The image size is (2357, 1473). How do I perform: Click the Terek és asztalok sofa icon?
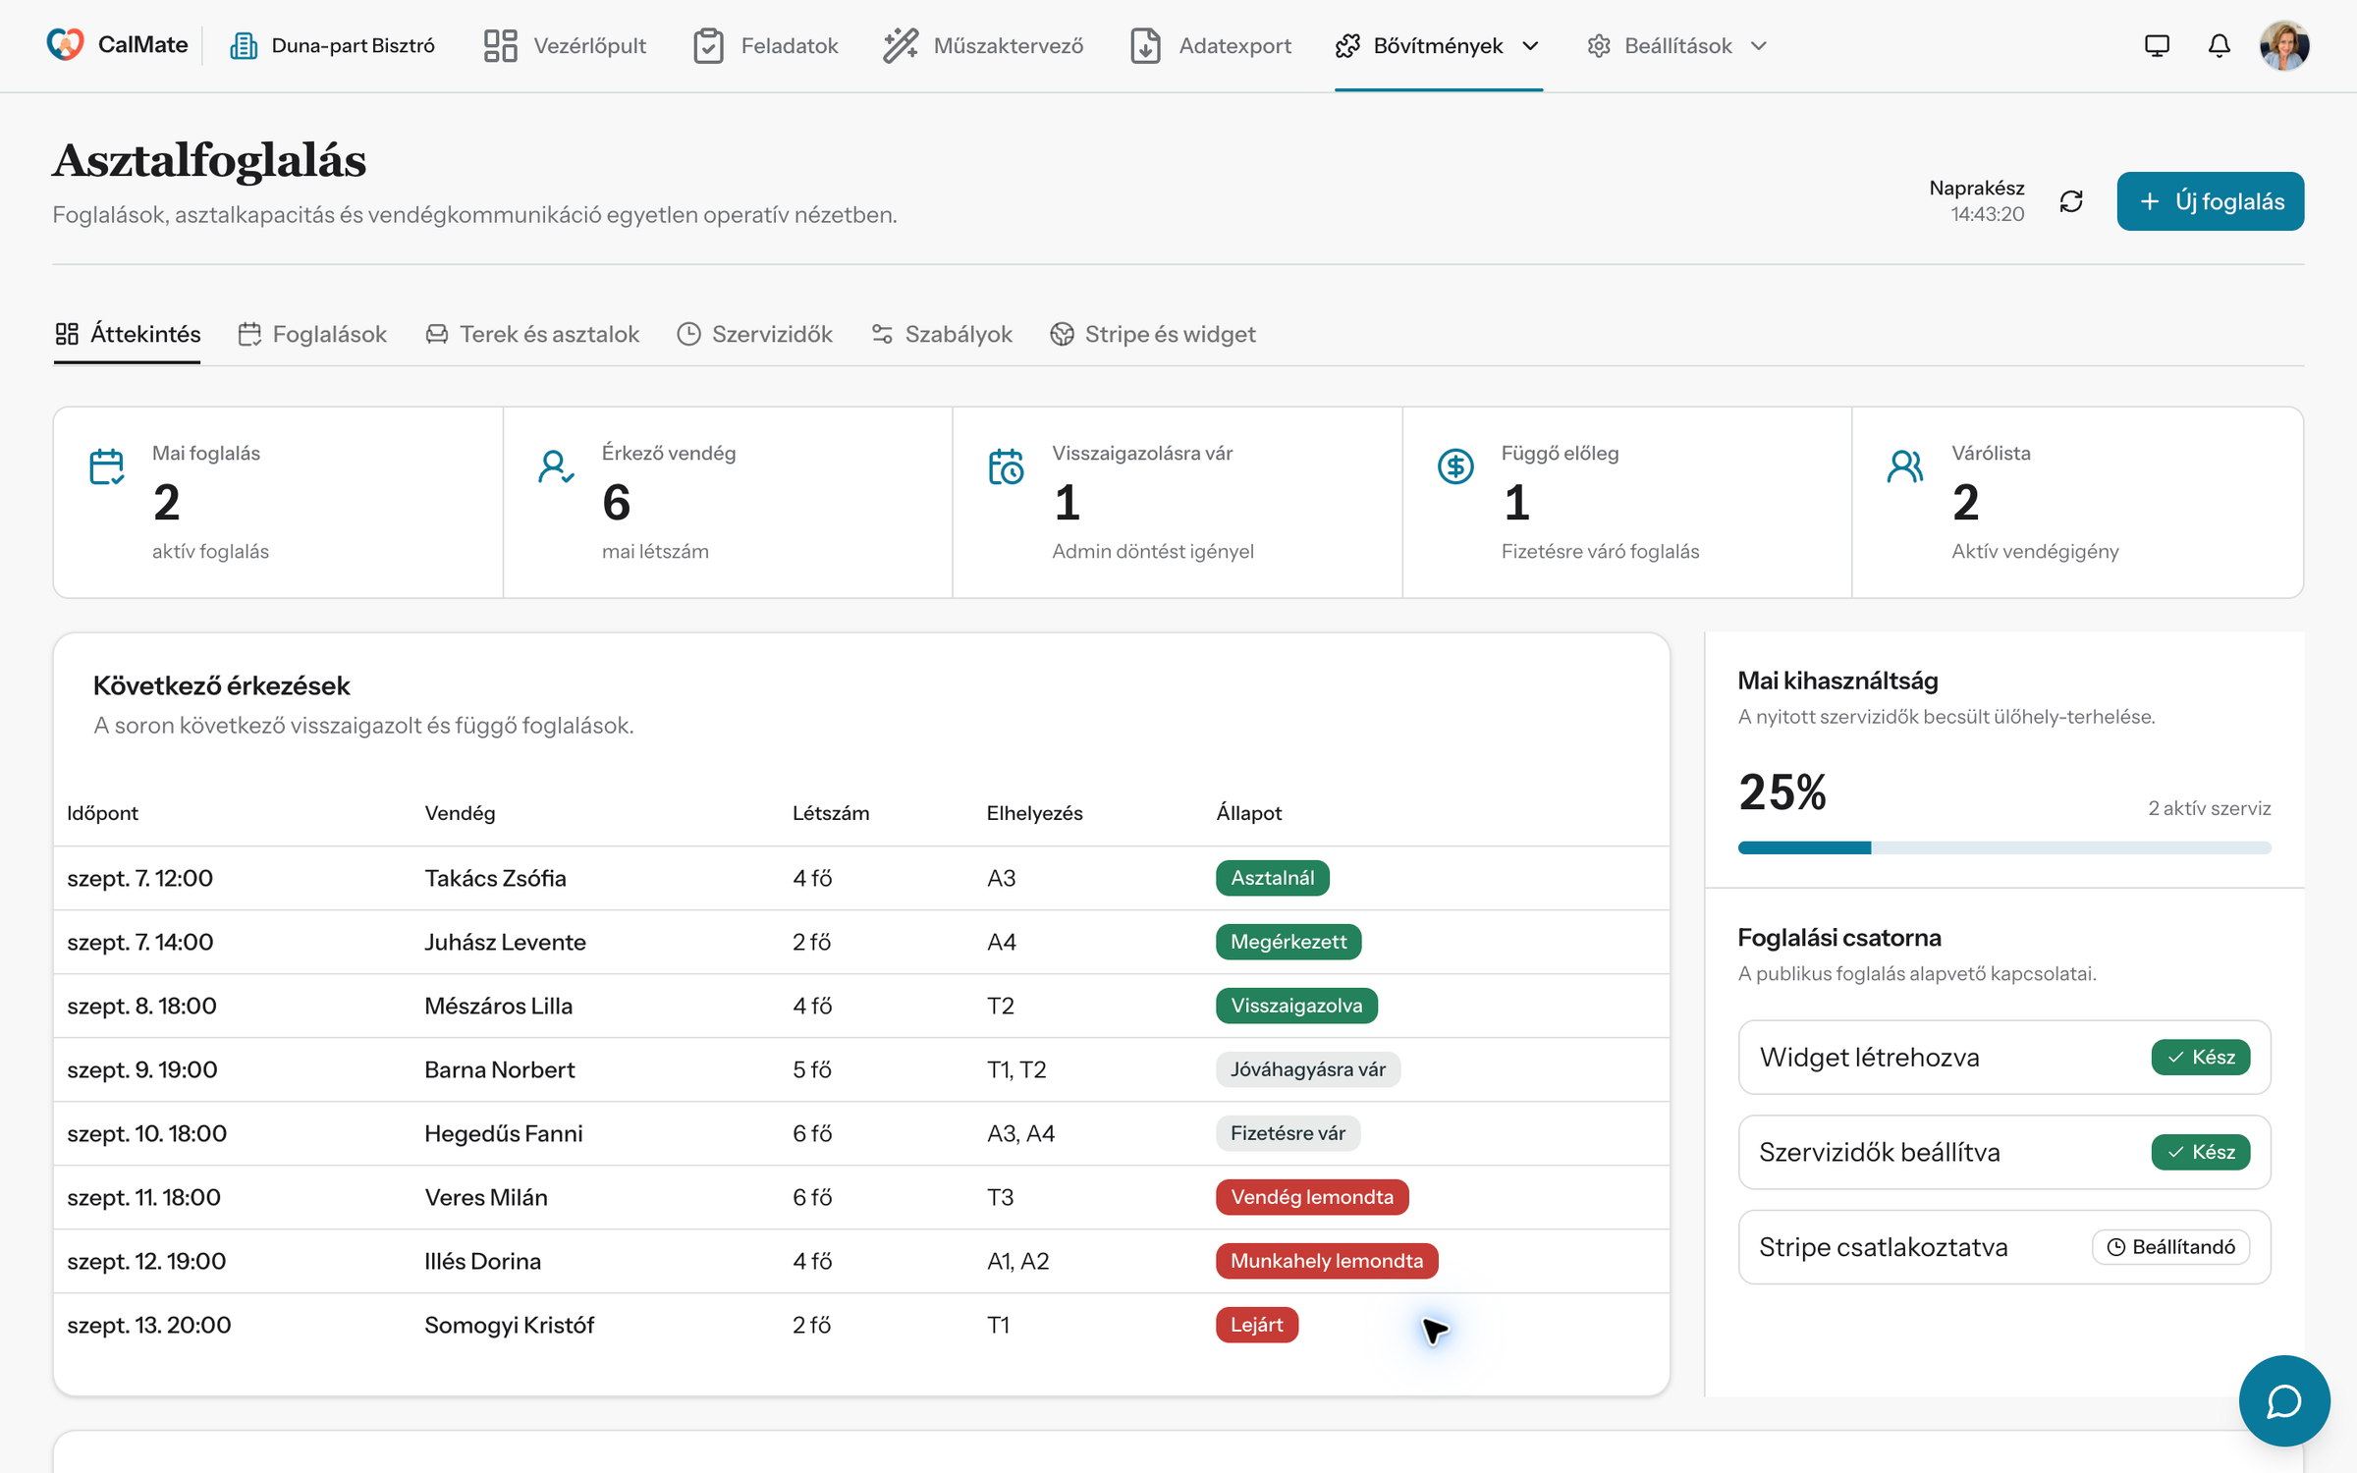tap(437, 335)
